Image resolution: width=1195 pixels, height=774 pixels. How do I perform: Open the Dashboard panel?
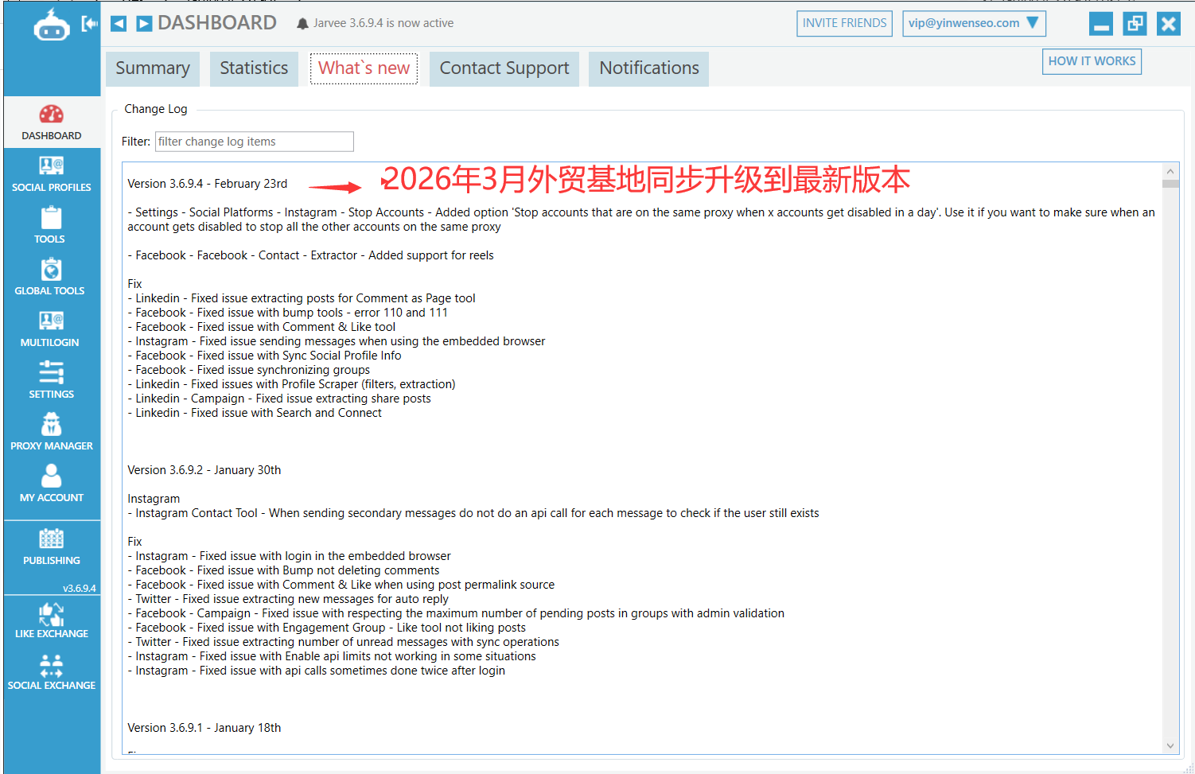(x=51, y=121)
